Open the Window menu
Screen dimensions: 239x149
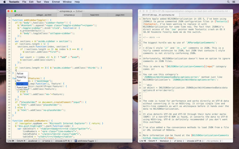pos(67,2)
